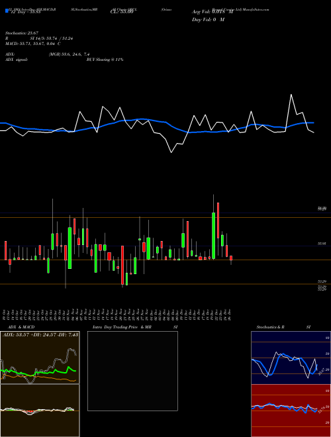Click the RSI 14/3 values line
The image size is (331, 437).
(39, 38)
